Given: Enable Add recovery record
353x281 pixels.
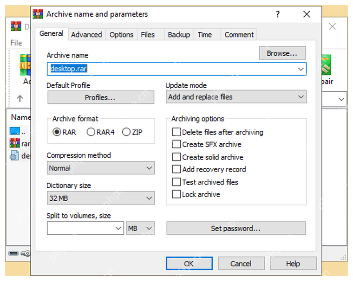Looking at the screenshot, I should coord(176,169).
